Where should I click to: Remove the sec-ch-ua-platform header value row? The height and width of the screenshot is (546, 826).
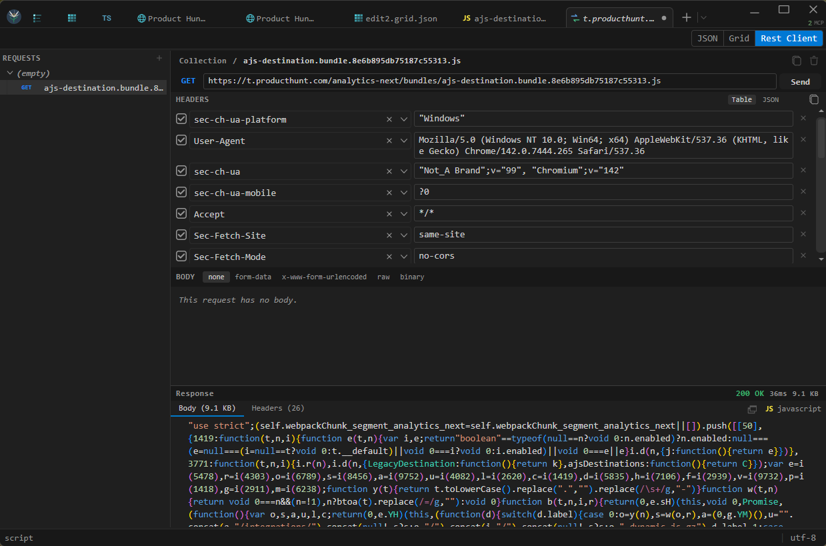803,119
